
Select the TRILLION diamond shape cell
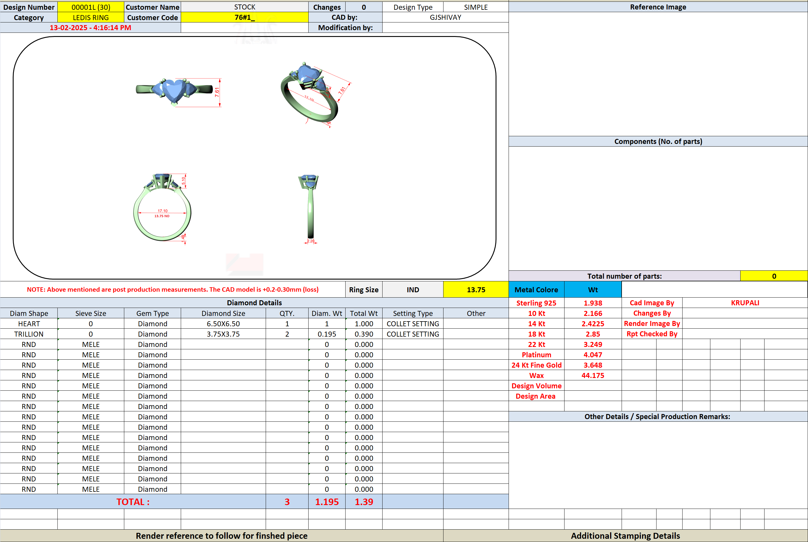coord(29,334)
